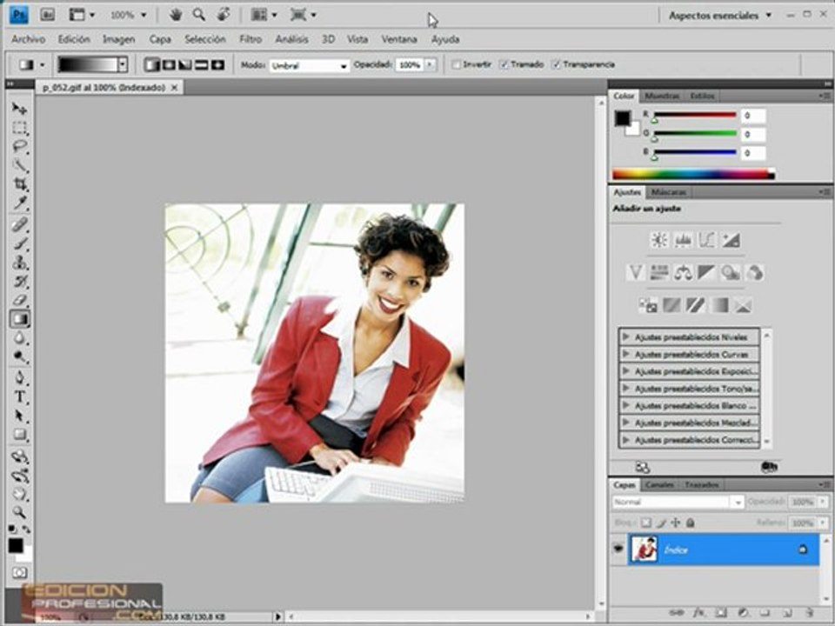The width and height of the screenshot is (835, 626).
Task: Select the Move tool
Action: 20,109
